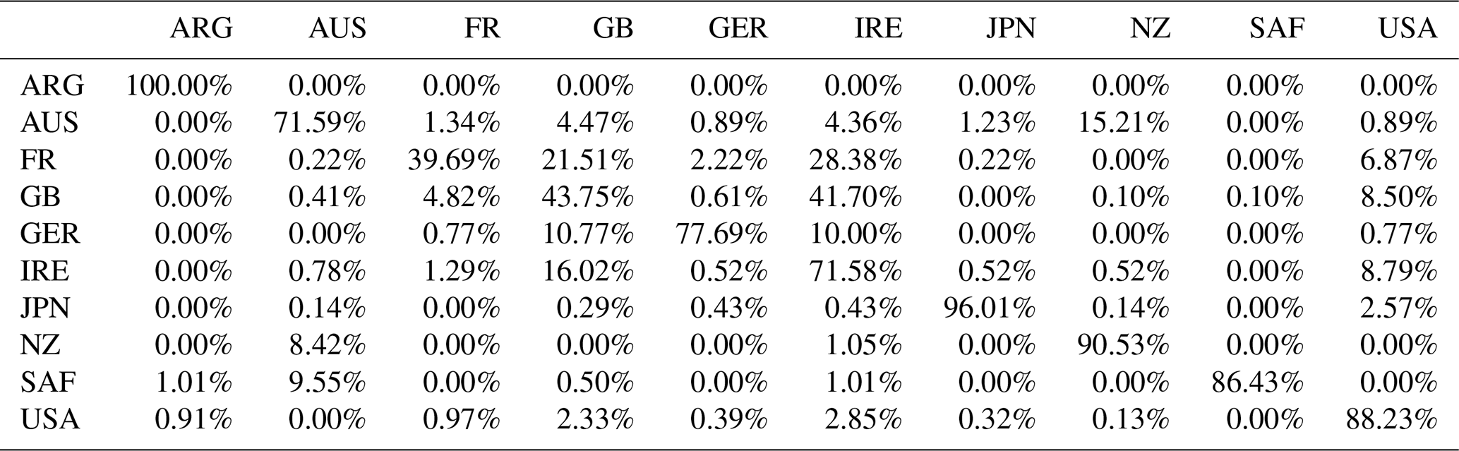The image size is (1459, 451).
Task: Select the NZ row label
Action: [40, 345]
